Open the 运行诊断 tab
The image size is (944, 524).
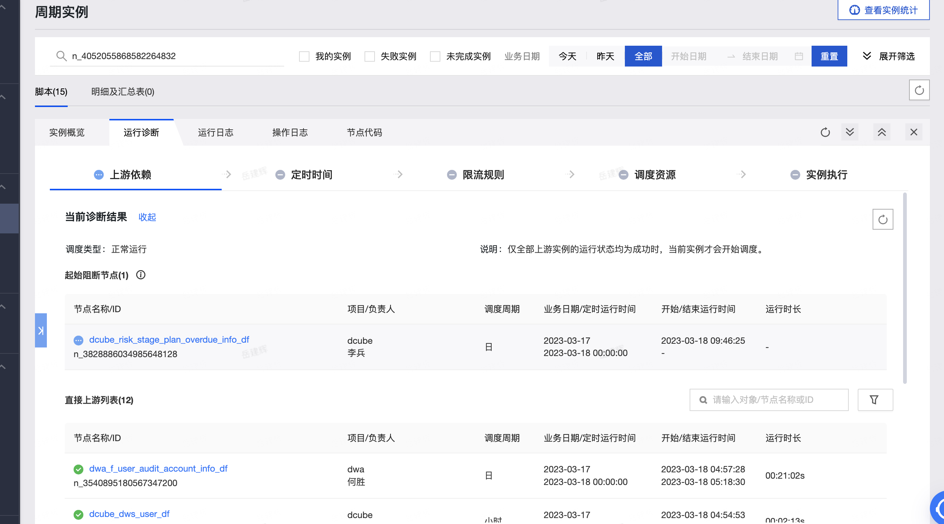(141, 133)
